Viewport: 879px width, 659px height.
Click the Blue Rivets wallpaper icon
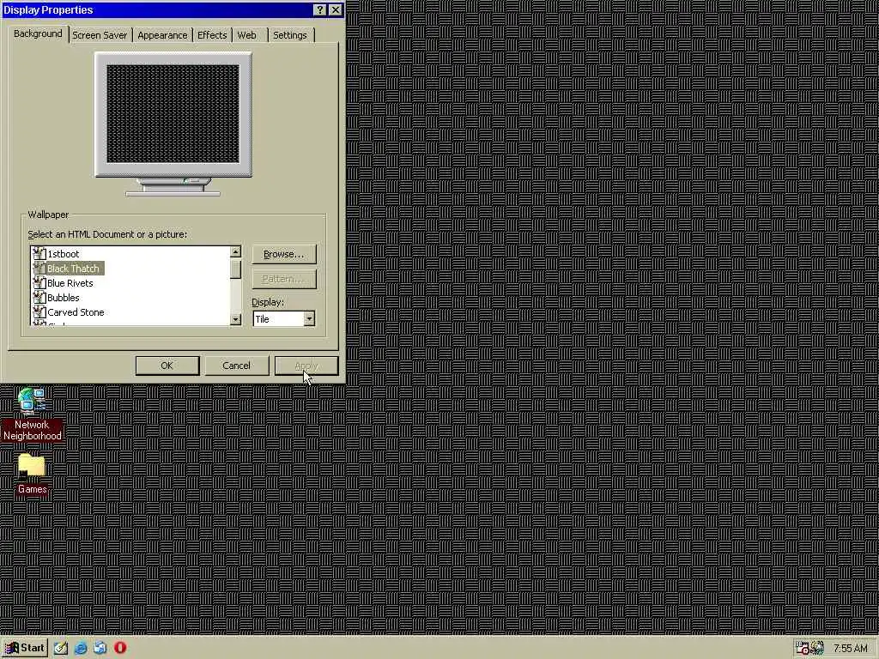39,283
